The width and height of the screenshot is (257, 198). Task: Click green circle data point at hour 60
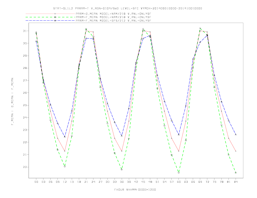click(179, 172)
